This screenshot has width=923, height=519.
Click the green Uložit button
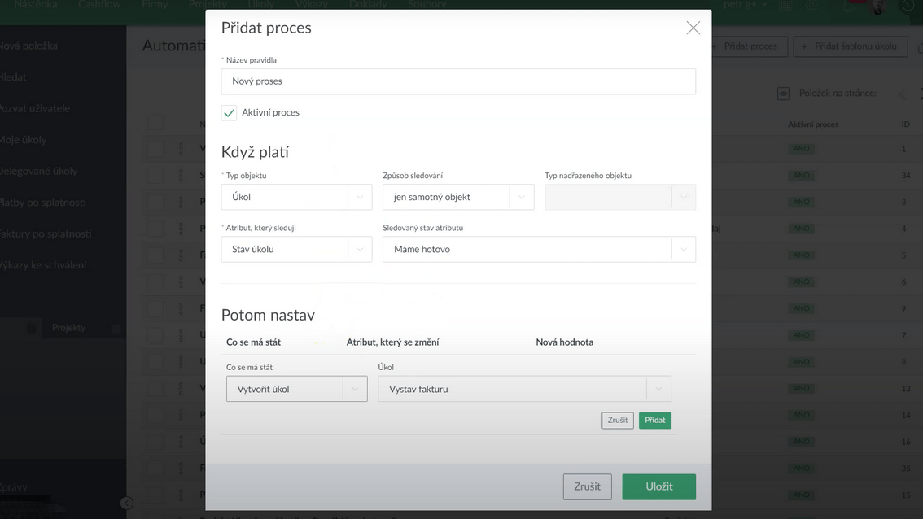(x=658, y=486)
